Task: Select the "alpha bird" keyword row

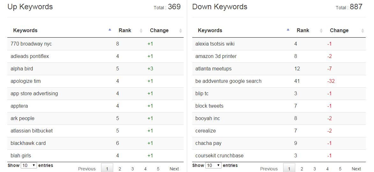Action: tap(22, 69)
